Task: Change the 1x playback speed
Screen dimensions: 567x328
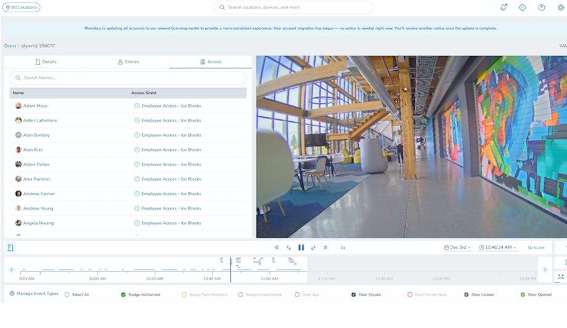Action: tap(343, 247)
